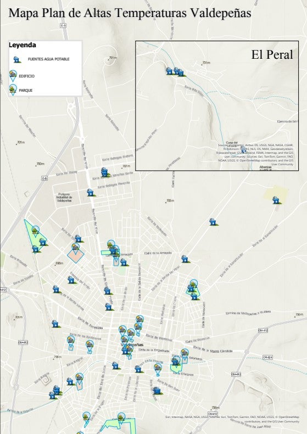Select the Edificio marker icon in the legend
This screenshot has height=434, width=307.
[13, 76]
